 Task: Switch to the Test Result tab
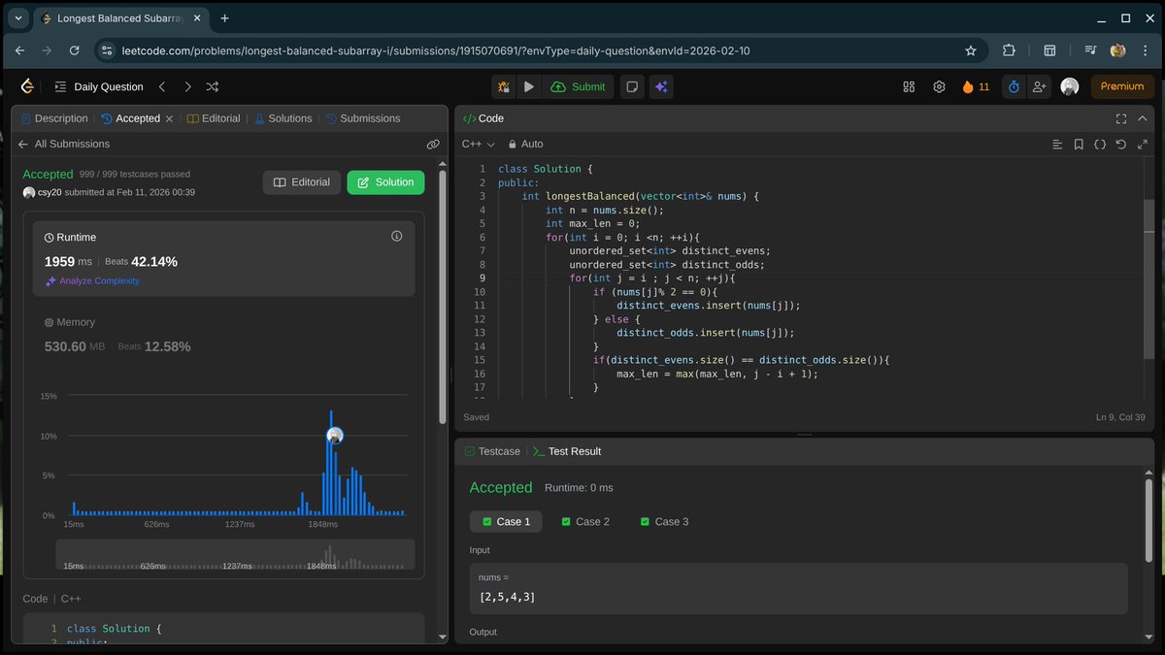click(567, 451)
